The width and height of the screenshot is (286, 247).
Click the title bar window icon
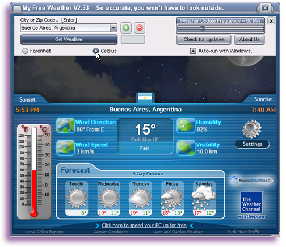[x=17, y=9]
